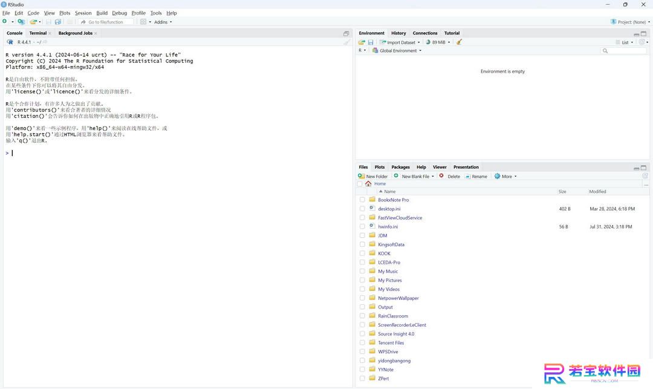Switch to the Background Jobs tab

pyautogui.click(x=76, y=33)
